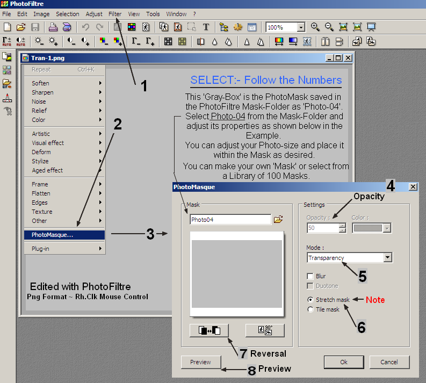Open the Image menu
Image resolution: width=426 pixels, height=383 pixels.
point(41,14)
